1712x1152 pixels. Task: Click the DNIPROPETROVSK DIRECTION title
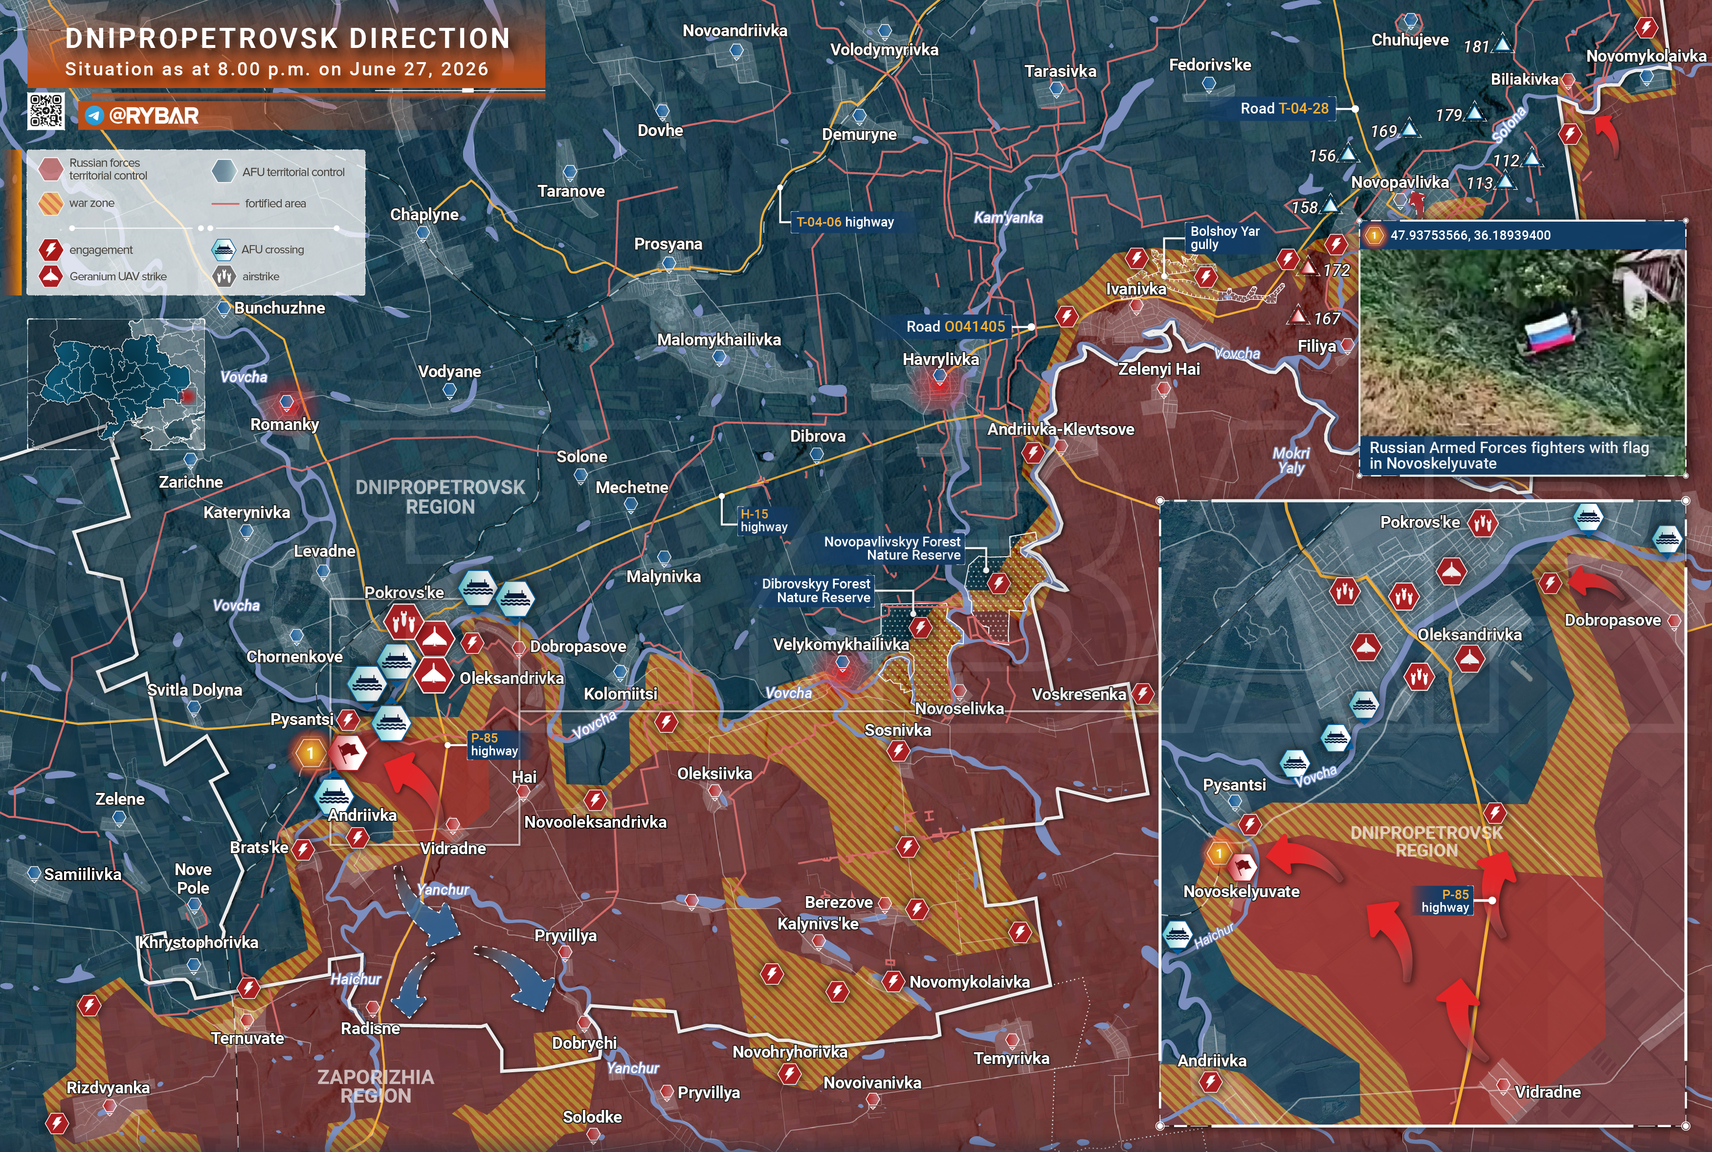coord(288,38)
